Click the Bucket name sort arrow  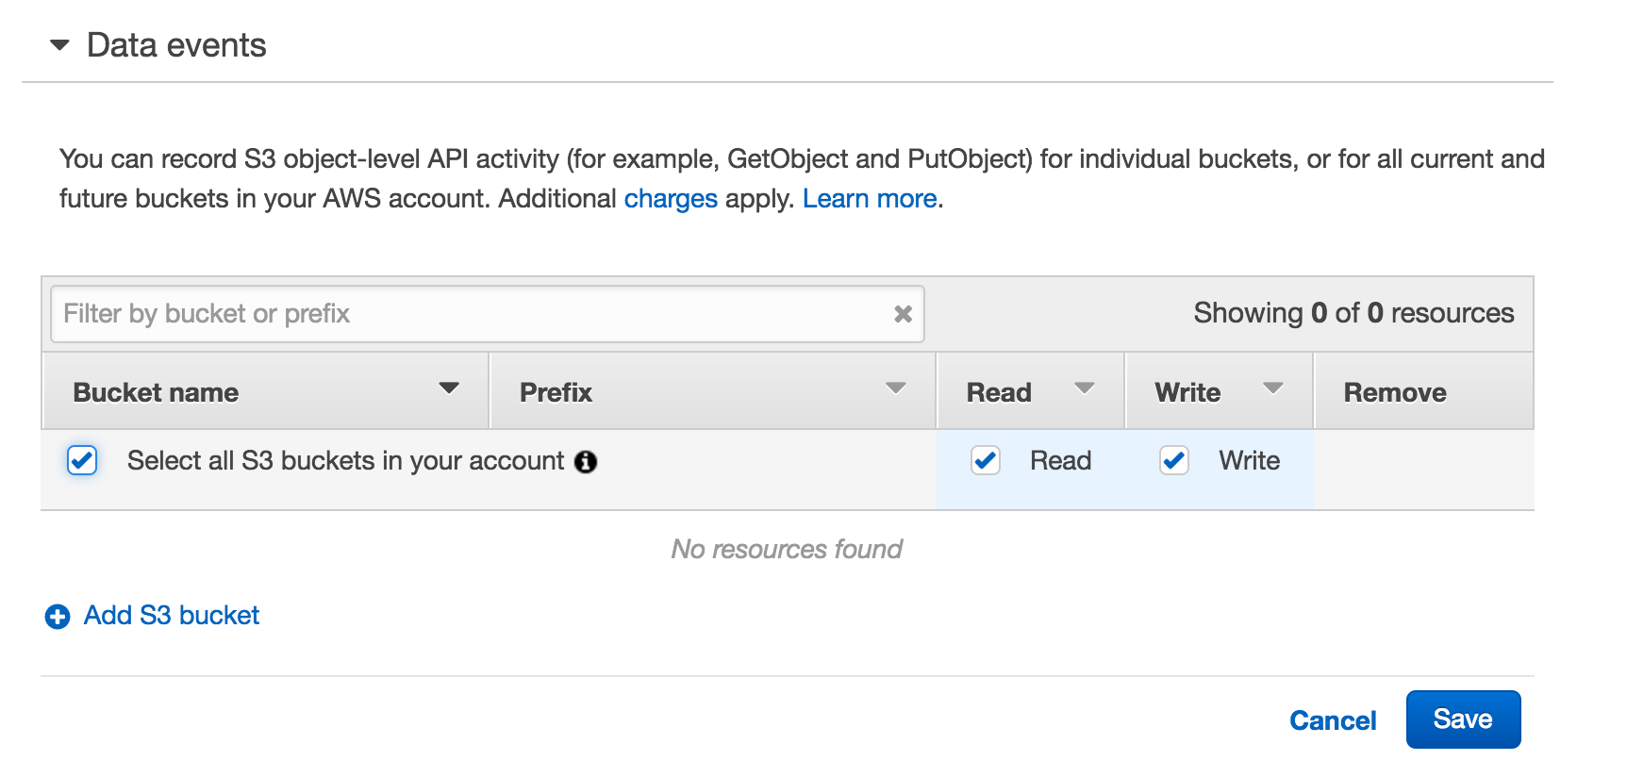(449, 388)
